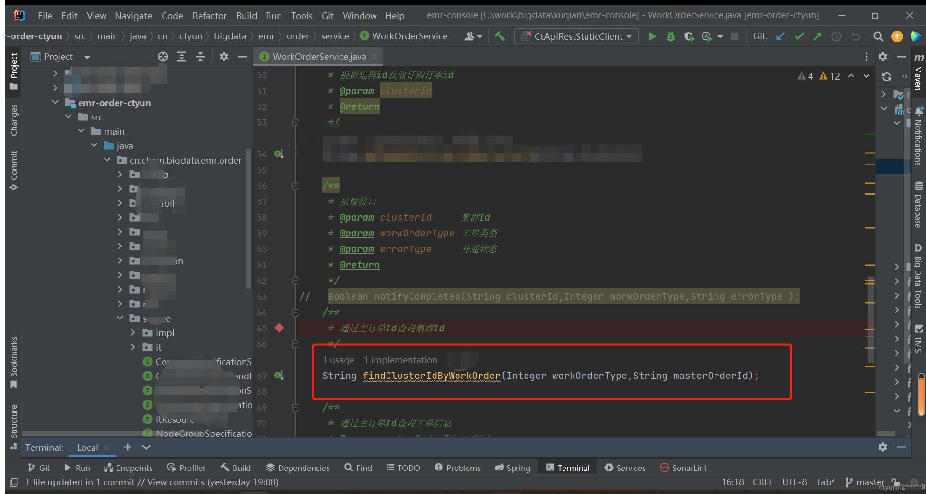Open the Maven tool window settings gear
926x494 pixels.
point(883,57)
